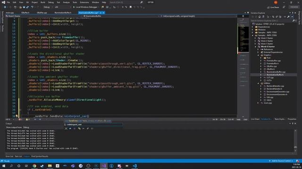Click the bookmark toolbar icon

131,7
